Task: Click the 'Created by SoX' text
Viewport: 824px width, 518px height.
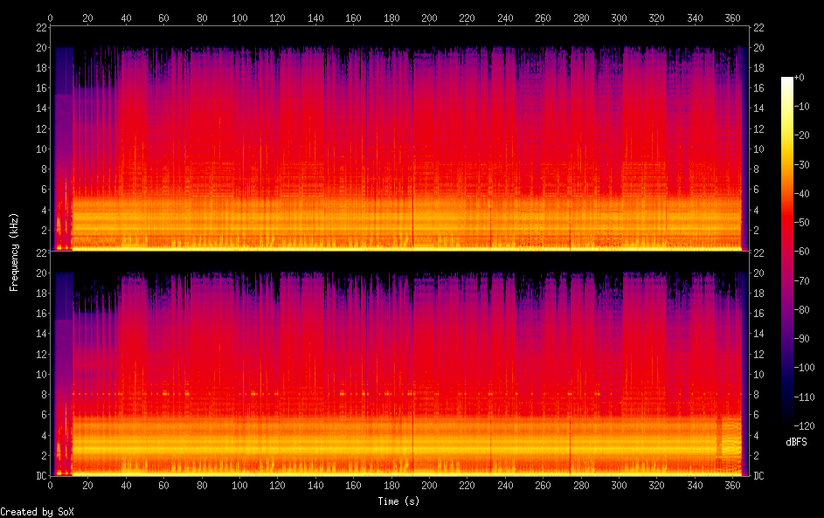Action: [37, 512]
